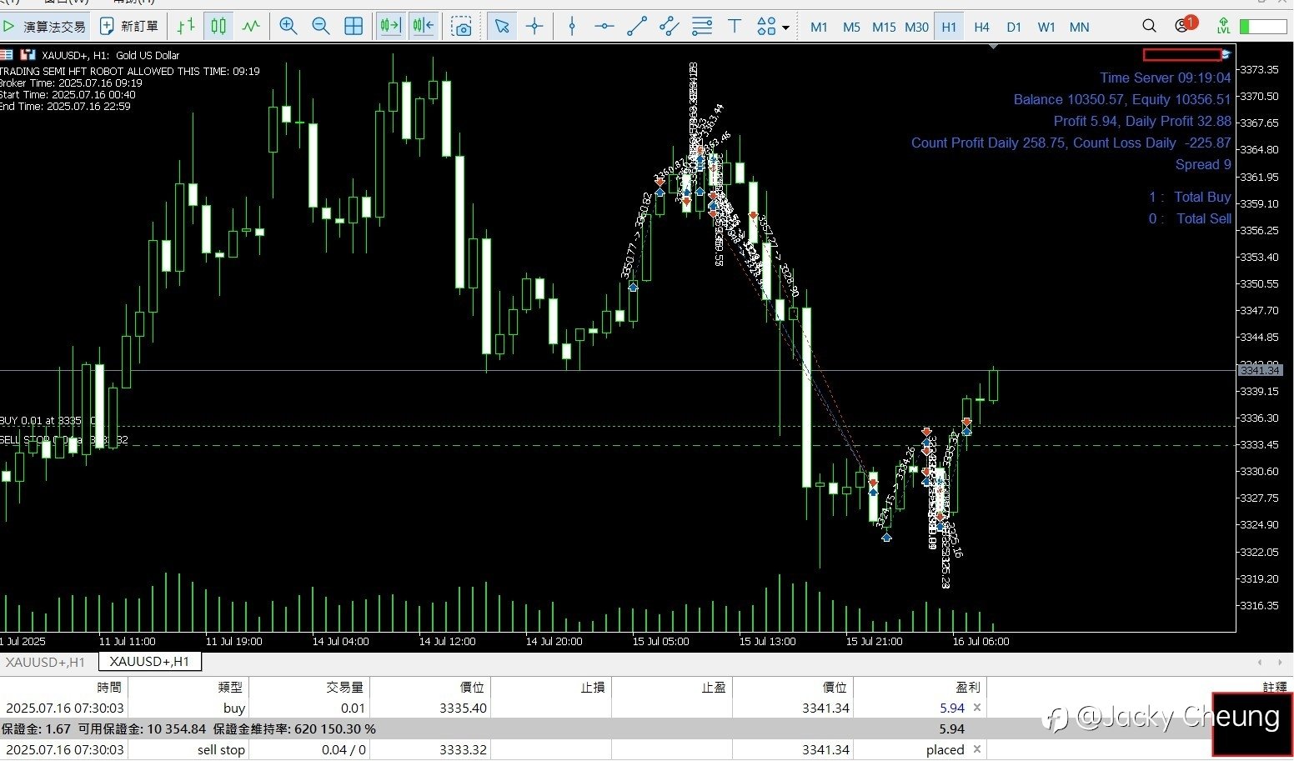Switch chart to line chart display

[251, 27]
